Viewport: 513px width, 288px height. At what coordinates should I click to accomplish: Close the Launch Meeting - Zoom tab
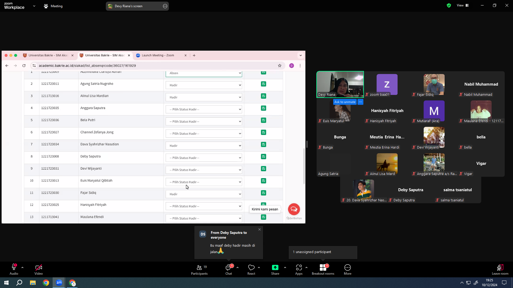(185, 55)
